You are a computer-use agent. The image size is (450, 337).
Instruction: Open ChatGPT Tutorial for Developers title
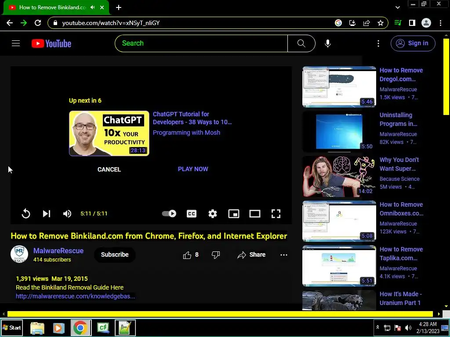(192, 118)
